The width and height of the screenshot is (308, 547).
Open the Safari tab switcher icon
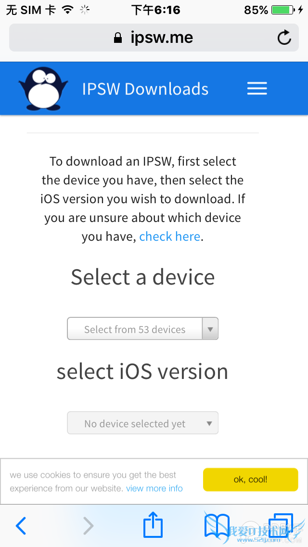tap(282, 525)
